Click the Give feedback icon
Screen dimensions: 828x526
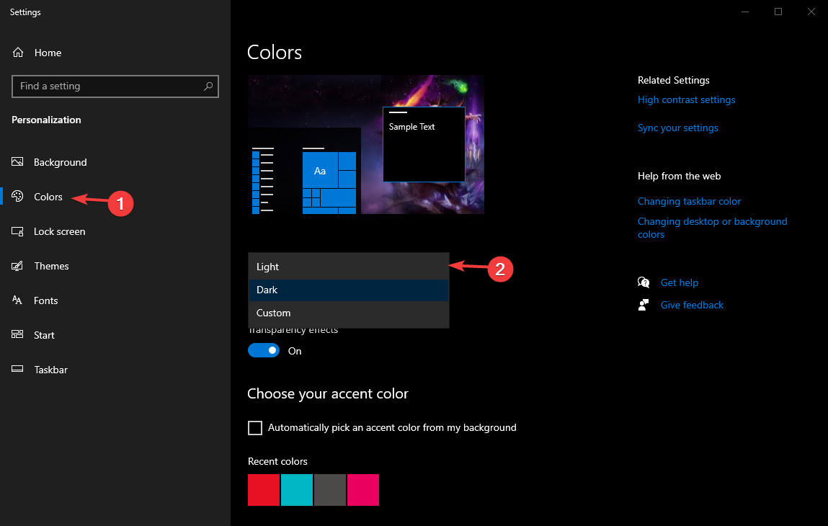[643, 305]
